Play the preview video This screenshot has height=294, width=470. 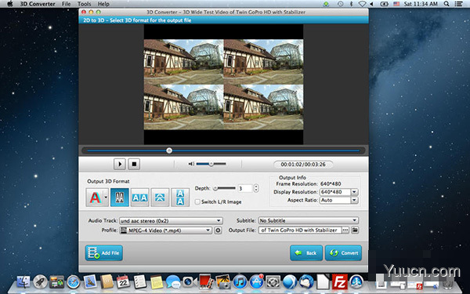(120, 164)
